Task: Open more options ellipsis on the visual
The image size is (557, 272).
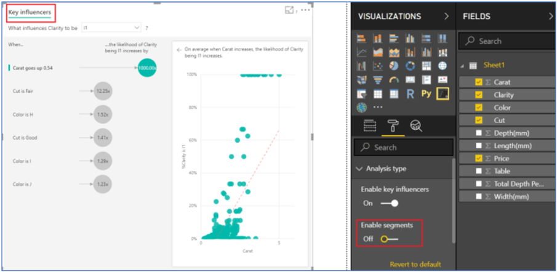Action: 305,10
